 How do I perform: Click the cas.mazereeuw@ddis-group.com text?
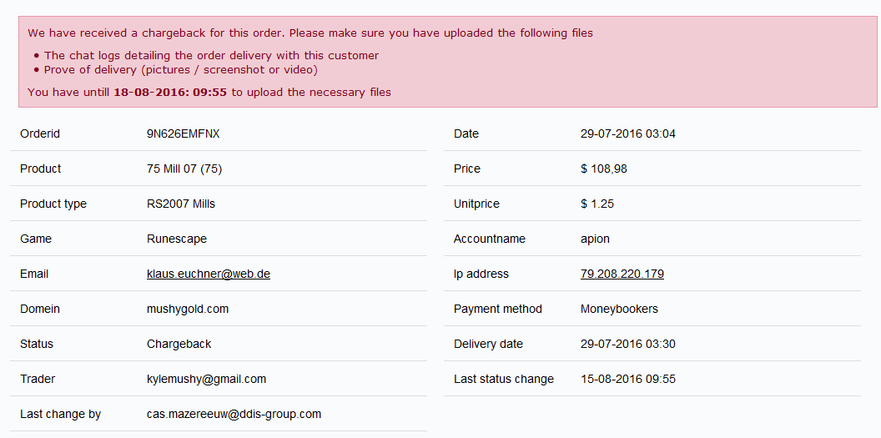[x=234, y=414]
